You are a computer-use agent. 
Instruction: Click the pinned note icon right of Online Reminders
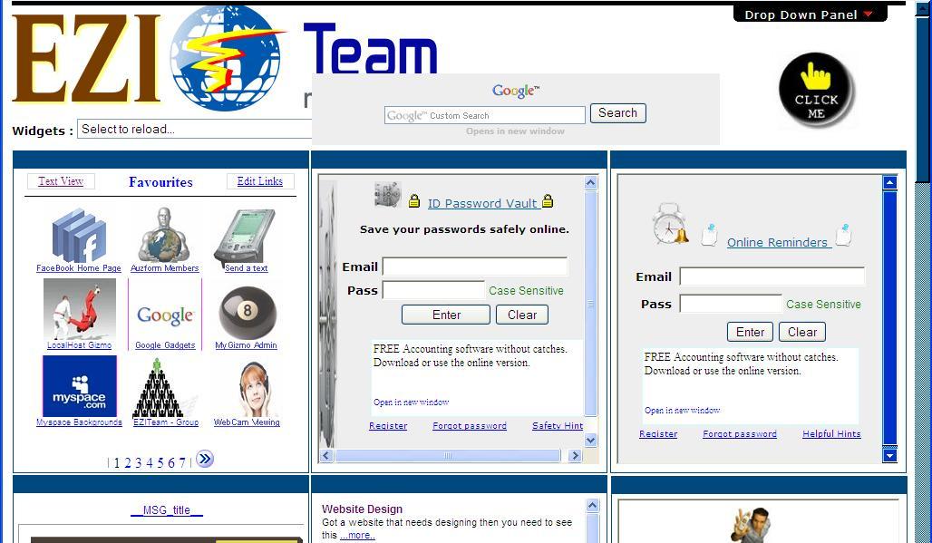843,235
